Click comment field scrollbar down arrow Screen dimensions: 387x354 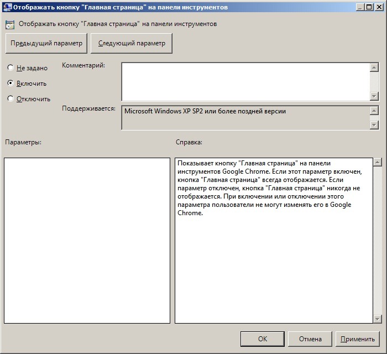[x=374, y=96]
